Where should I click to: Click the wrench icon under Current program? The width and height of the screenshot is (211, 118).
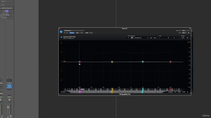(x=129, y=38)
